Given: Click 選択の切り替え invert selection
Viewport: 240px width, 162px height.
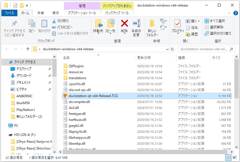Looking at the screenshot, I should [218, 33].
